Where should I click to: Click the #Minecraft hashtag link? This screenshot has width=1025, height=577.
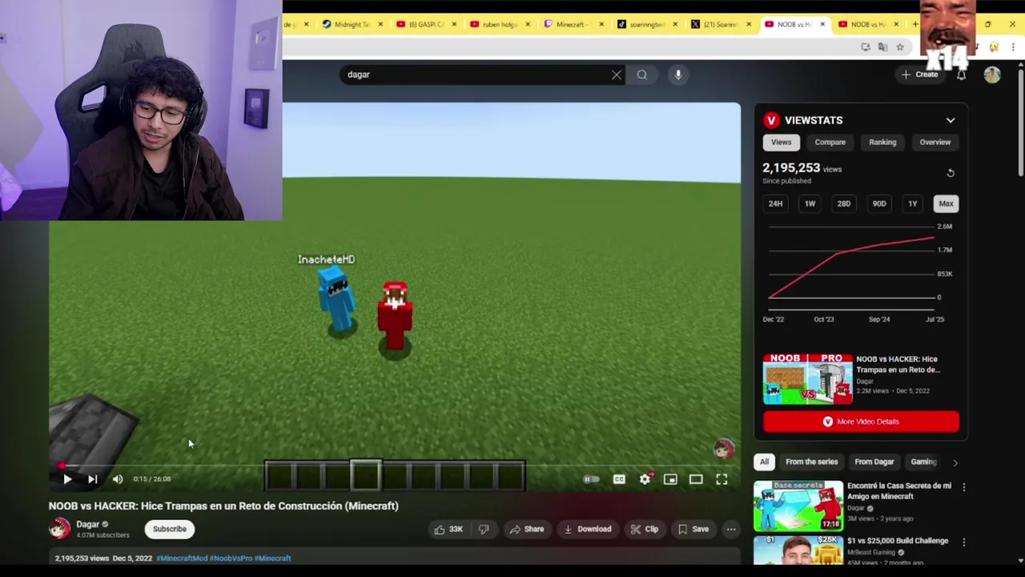[272, 559]
